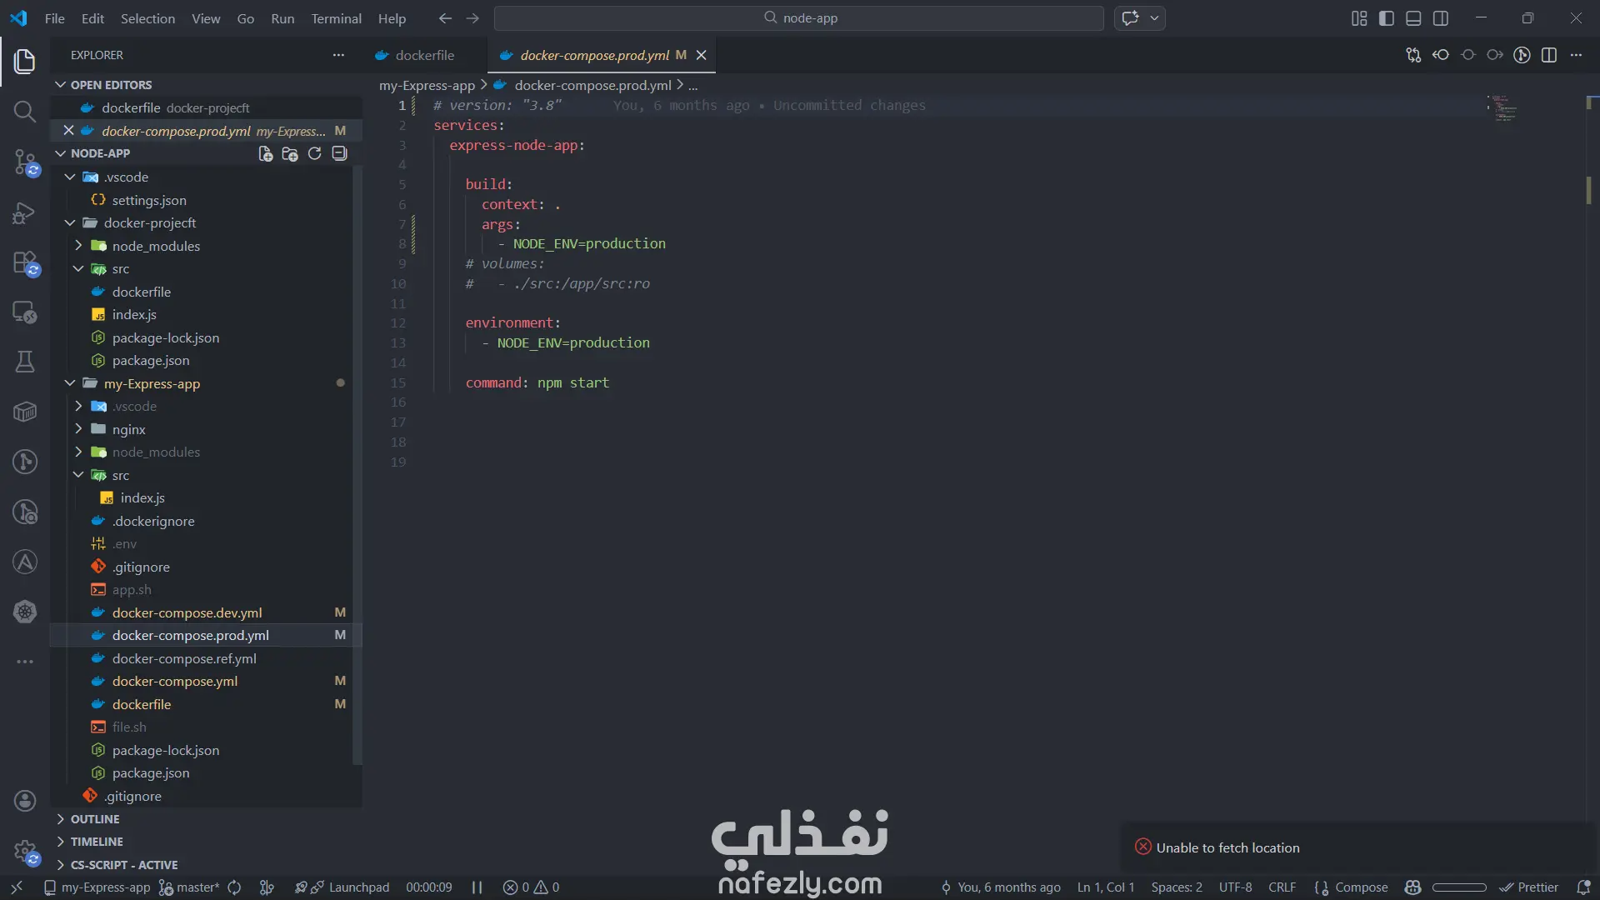
Task: Click the split editor right icon
Action: (1549, 55)
